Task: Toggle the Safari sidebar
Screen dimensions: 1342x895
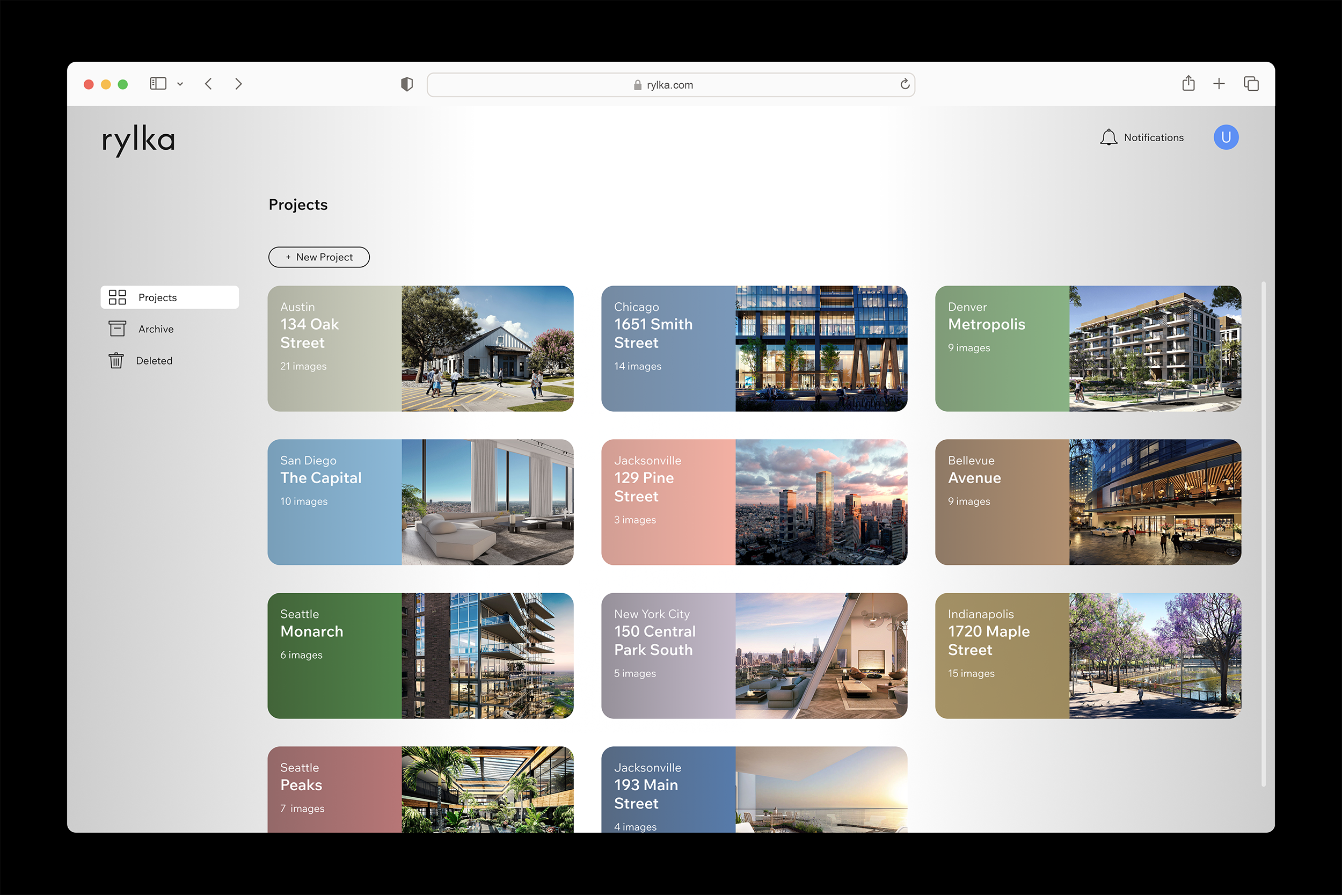Action: 158,84
